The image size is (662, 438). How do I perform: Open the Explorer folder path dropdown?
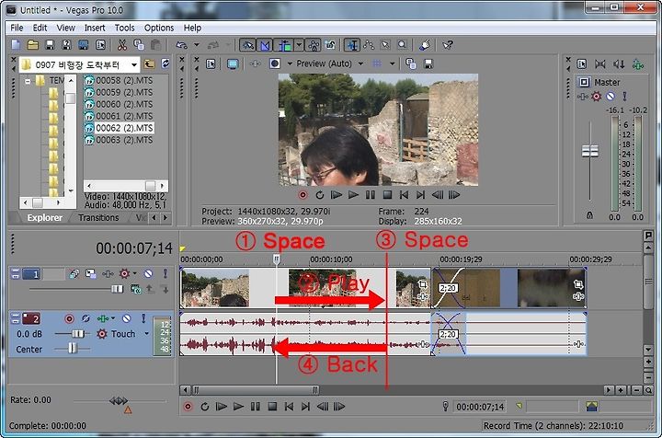[134, 65]
